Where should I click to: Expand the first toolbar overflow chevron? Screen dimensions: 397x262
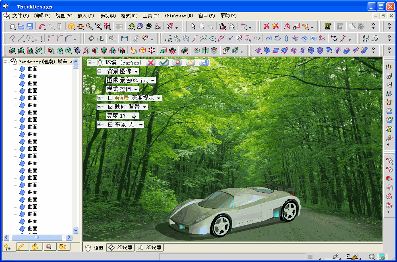[373, 26]
